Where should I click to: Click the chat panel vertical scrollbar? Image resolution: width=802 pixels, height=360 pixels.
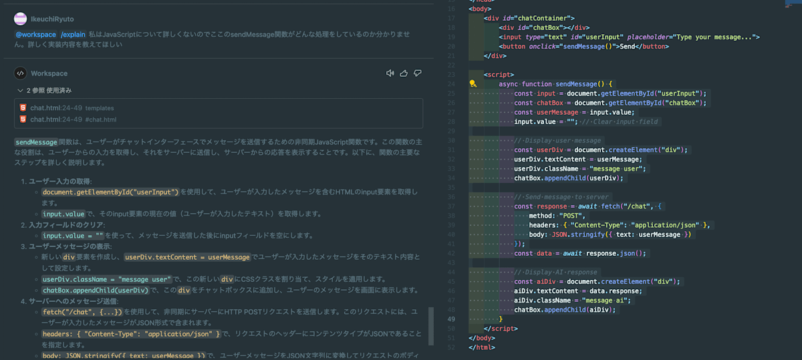point(431,327)
